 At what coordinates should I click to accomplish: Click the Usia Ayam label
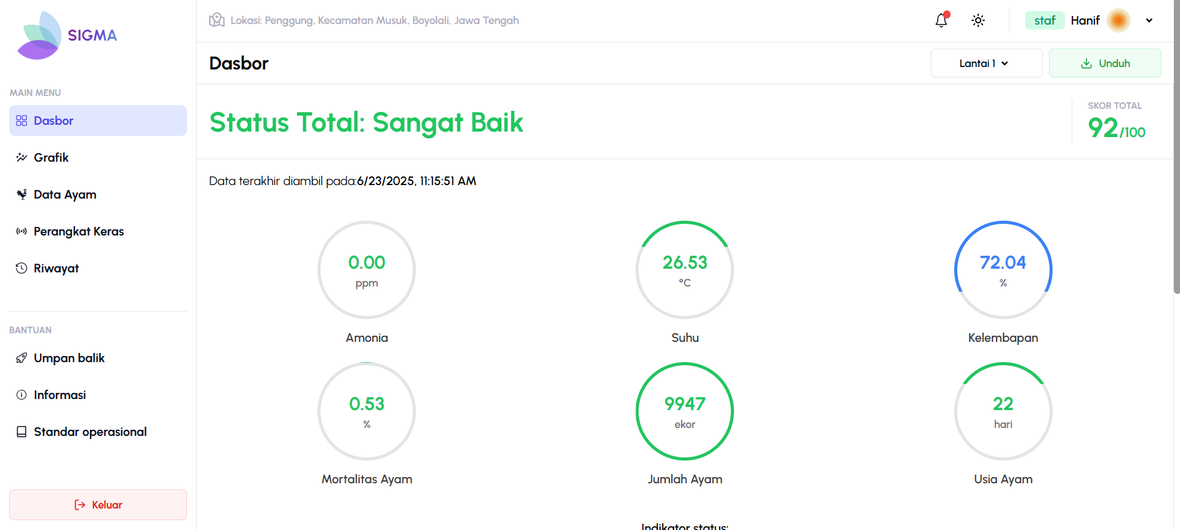pyautogui.click(x=1003, y=479)
